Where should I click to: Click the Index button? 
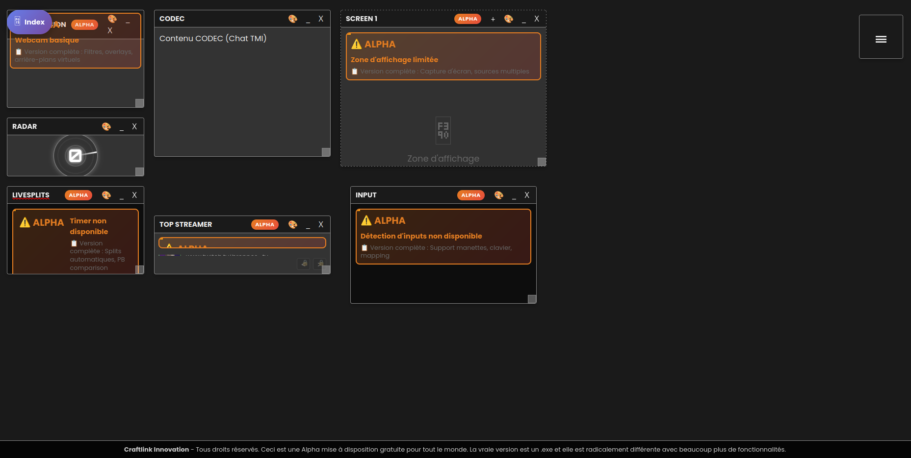tap(29, 22)
